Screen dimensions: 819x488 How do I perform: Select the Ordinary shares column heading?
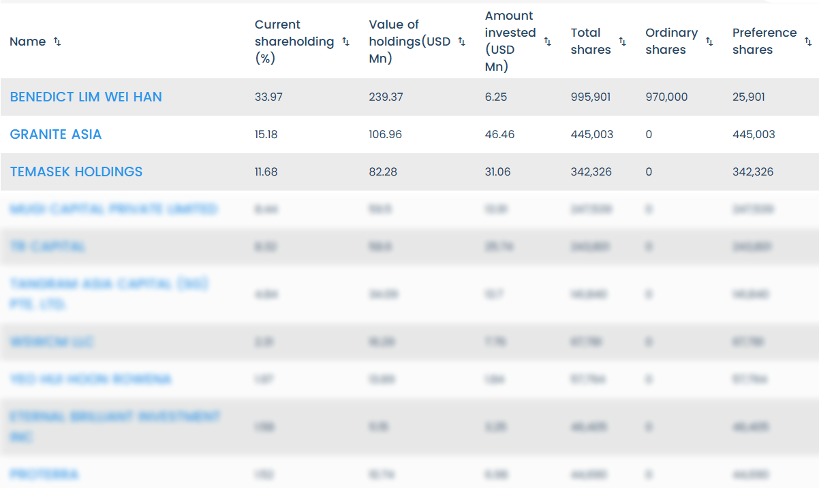pyautogui.click(x=671, y=42)
